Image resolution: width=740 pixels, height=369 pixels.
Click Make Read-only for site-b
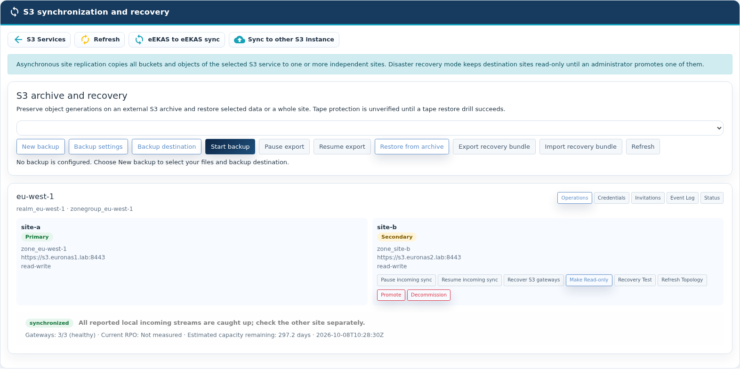(x=589, y=280)
